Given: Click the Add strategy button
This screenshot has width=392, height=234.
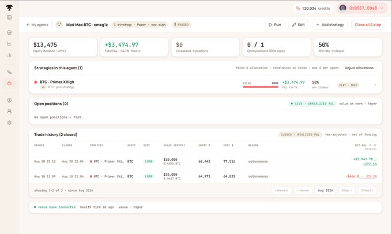Looking at the screenshot, I should pyautogui.click(x=330, y=25).
